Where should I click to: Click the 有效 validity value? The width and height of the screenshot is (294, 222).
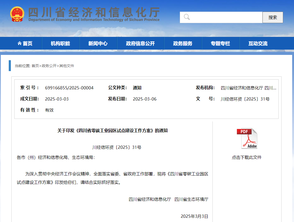pyautogui.click(x=49, y=110)
